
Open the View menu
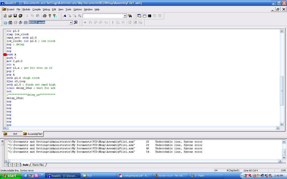61,9
